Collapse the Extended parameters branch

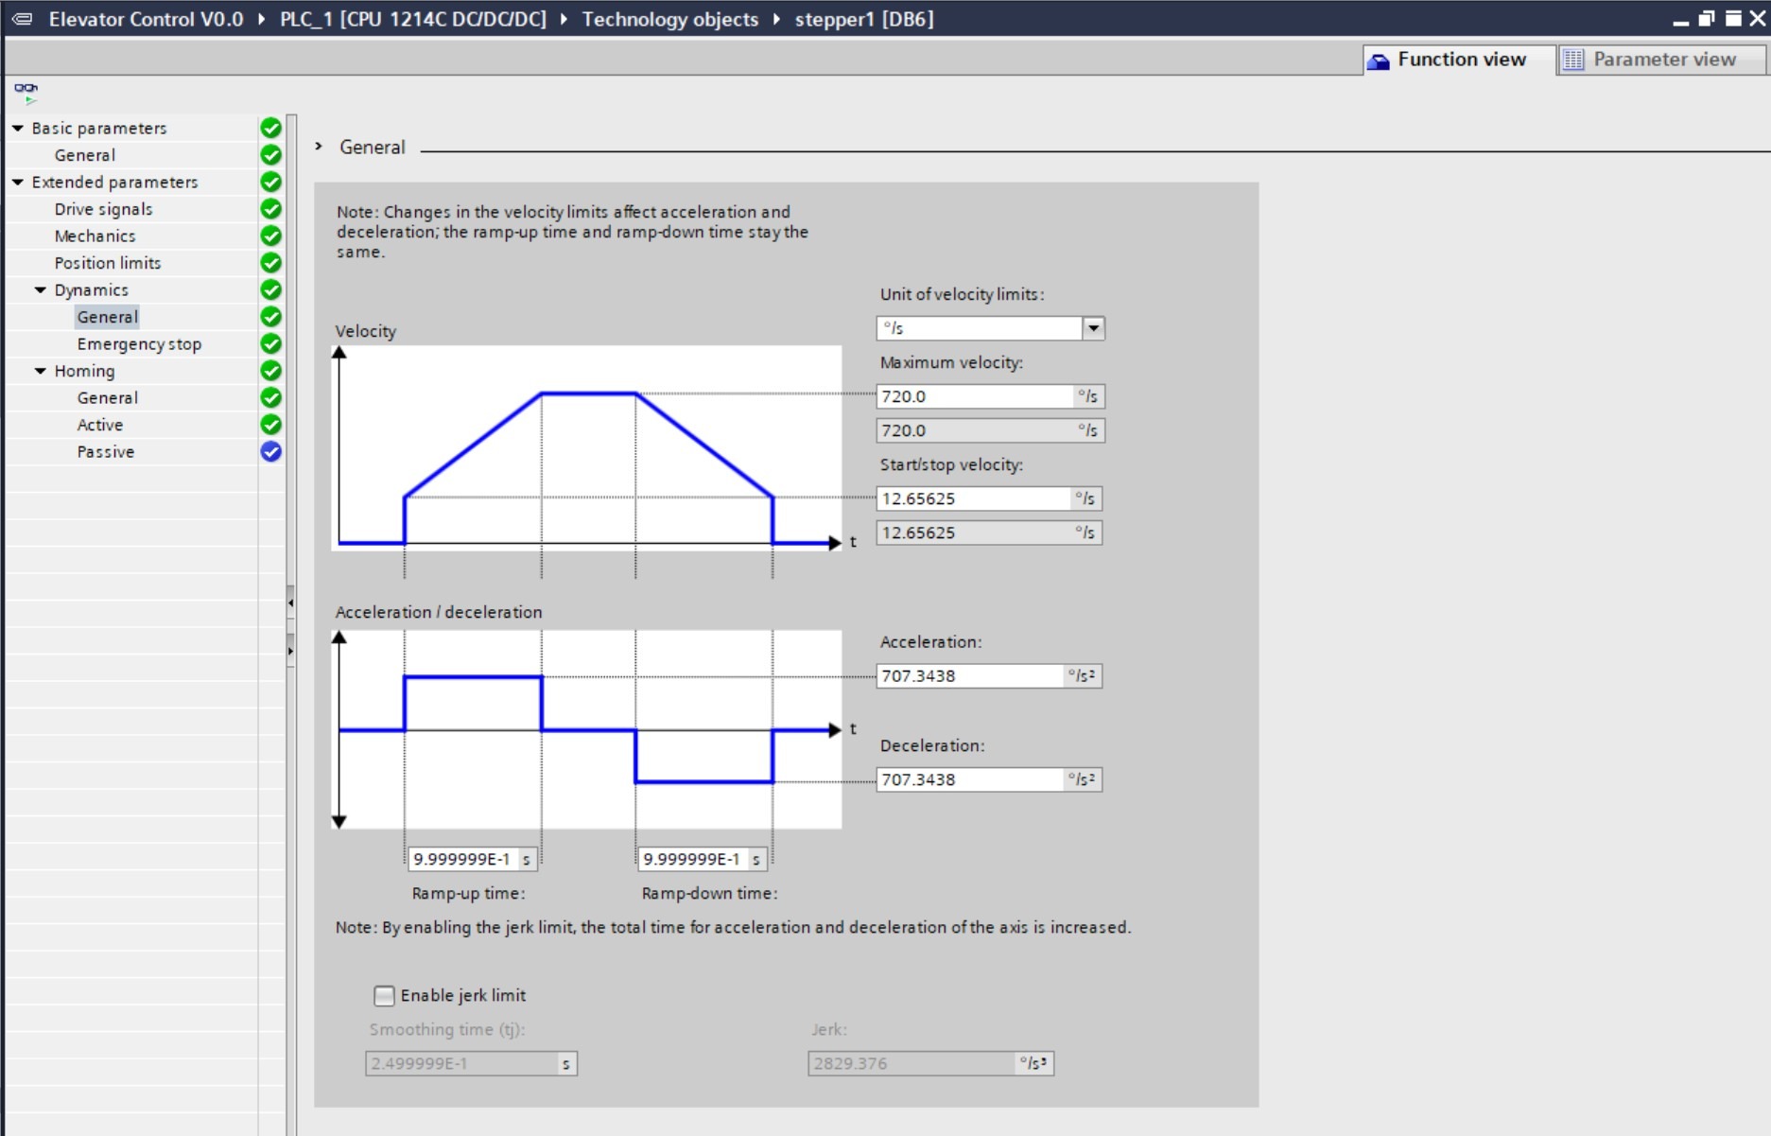16,182
